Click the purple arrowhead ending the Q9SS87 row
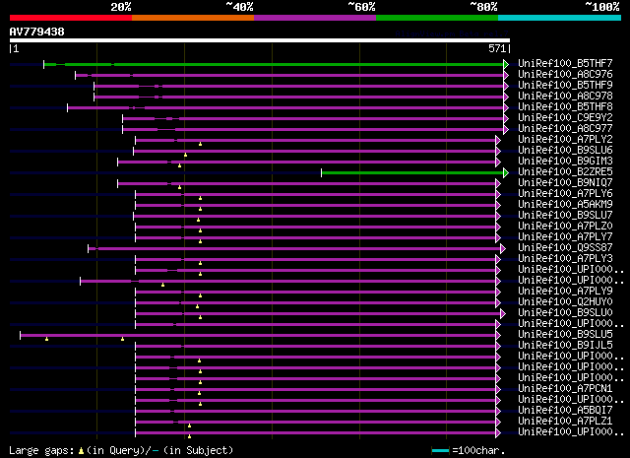This screenshot has height=458, width=630. [503, 248]
